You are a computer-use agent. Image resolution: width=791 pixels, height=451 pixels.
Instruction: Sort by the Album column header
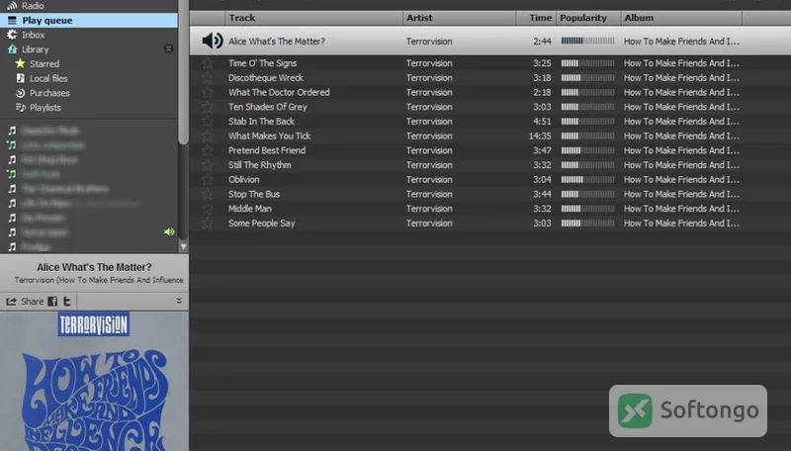coord(681,18)
